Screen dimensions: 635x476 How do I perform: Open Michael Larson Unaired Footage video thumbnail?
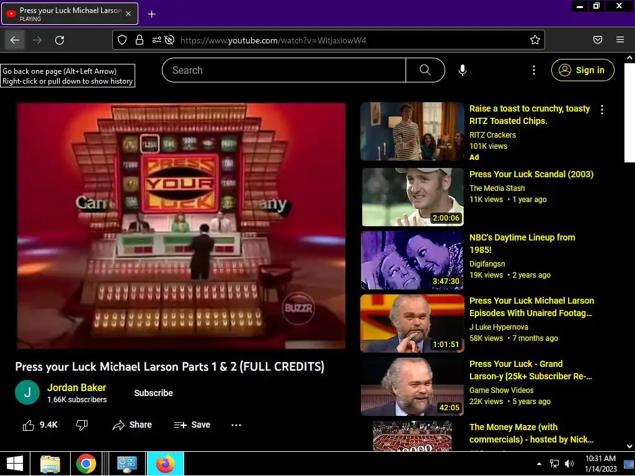[412, 324]
